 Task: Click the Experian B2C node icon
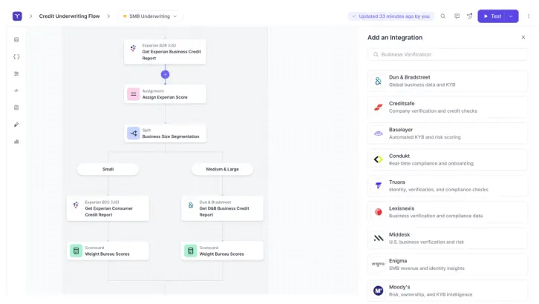click(76, 205)
